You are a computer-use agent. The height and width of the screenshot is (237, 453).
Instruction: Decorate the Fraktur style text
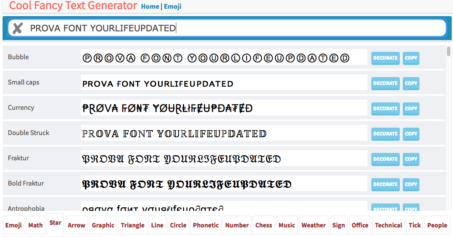pyautogui.click(x=385, y=159)
